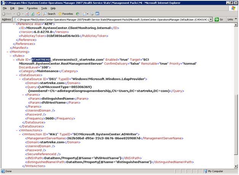Open the Favorites toolbar button
This screenshot has height=175, width=239.
(66, 14)
